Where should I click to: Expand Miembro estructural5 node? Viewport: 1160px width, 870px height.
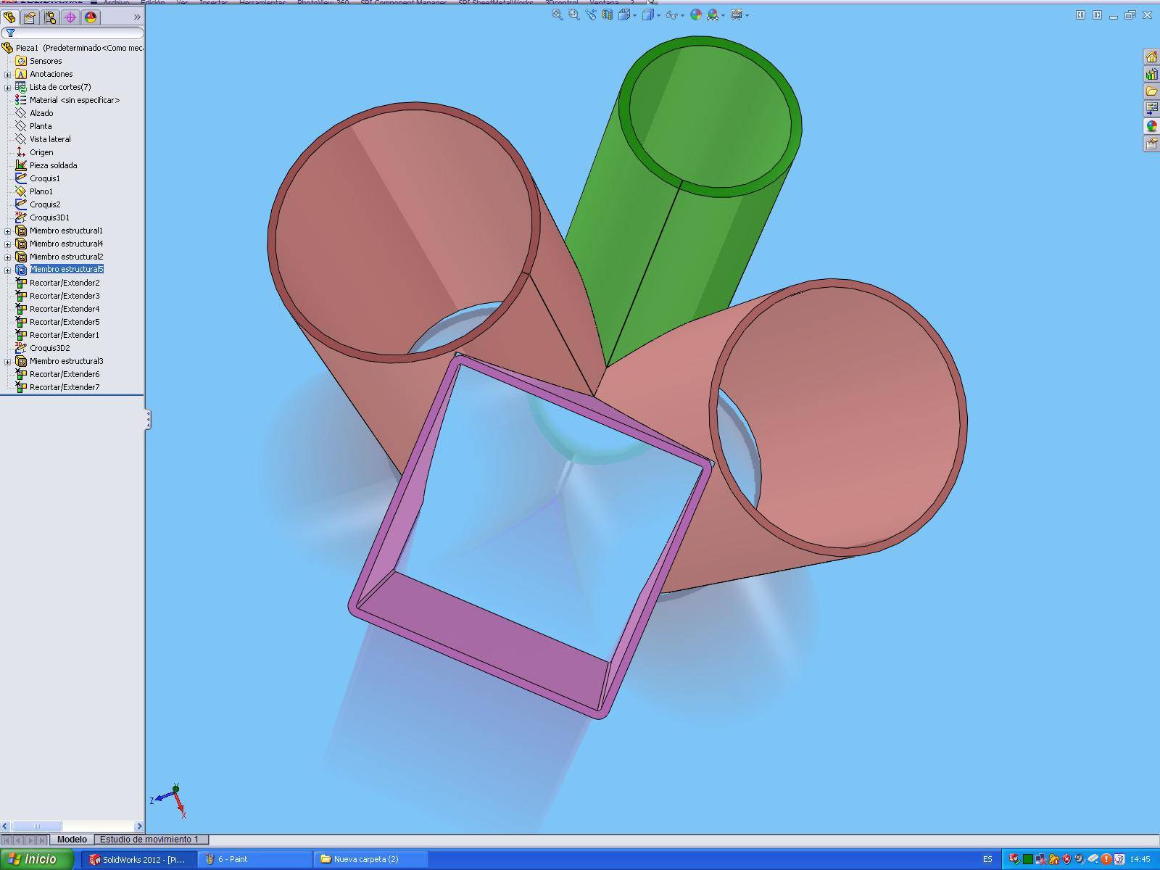8,270
